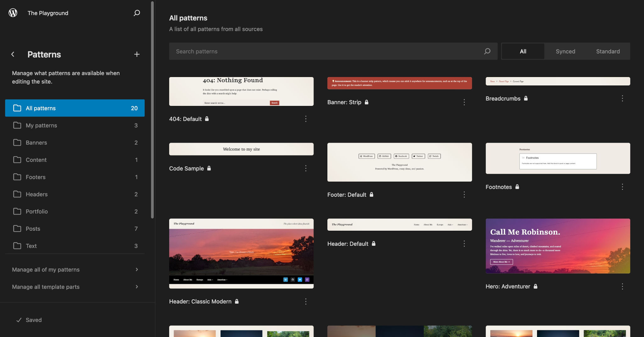Screen dimensions: 644x337
Task: Click the lock icon next to Footnotes
Action: tap(517, 187)
